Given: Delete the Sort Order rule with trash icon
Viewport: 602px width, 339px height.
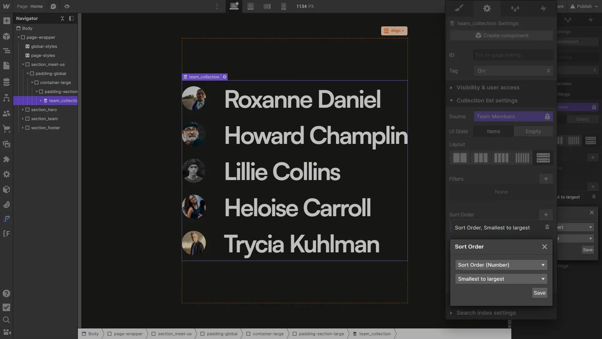Looking at the screenshot, I should coord(547,227).
